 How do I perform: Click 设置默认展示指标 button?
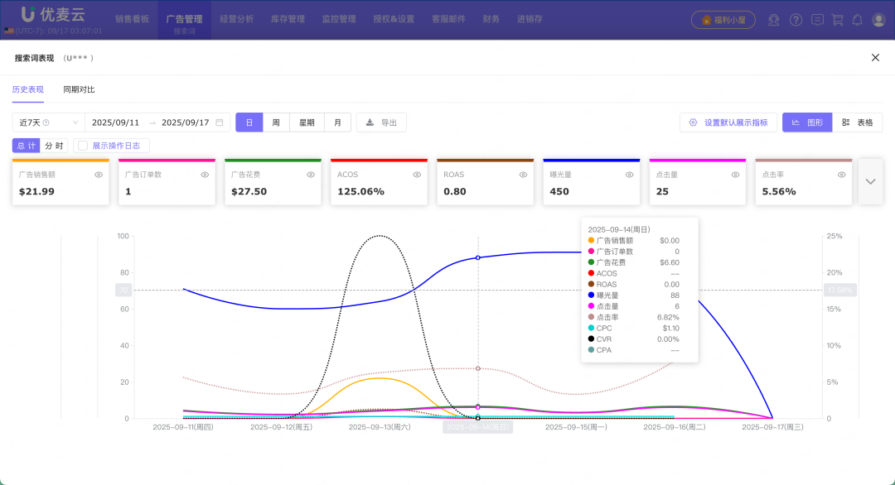(728, 122)
